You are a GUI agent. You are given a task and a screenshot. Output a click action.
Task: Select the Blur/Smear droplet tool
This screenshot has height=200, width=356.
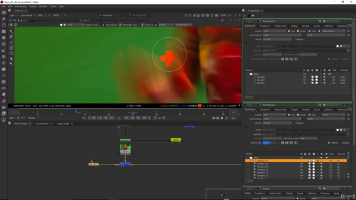(x=11, y=59)
